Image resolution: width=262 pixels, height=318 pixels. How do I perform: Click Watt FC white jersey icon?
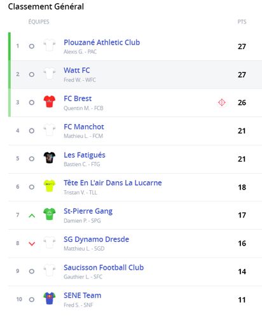pyautogui.click(x=50, y=73)
